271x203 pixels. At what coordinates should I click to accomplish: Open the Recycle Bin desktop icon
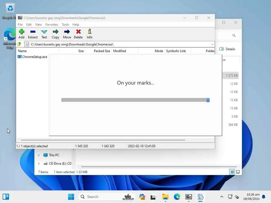10,11
